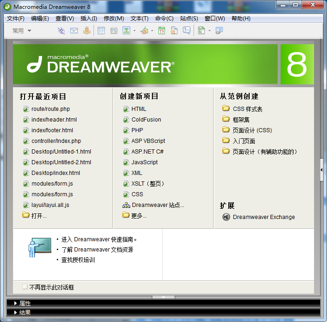
Task: Open the 文件(F) menu
Action: point(16,19)
